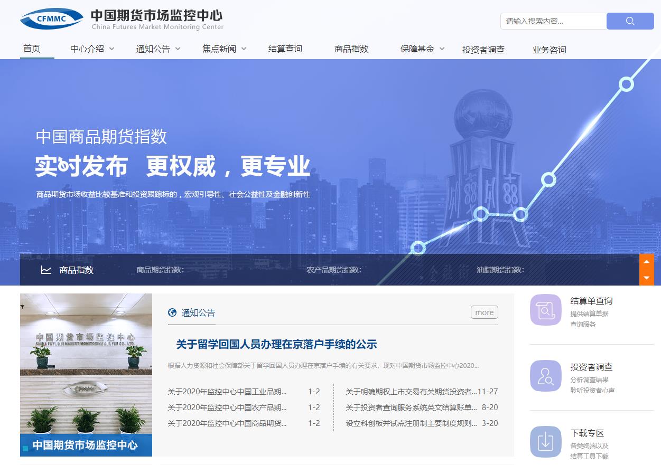
Task: Open the 通知公告 nav menu item
Action: click(x=153, y=49)
